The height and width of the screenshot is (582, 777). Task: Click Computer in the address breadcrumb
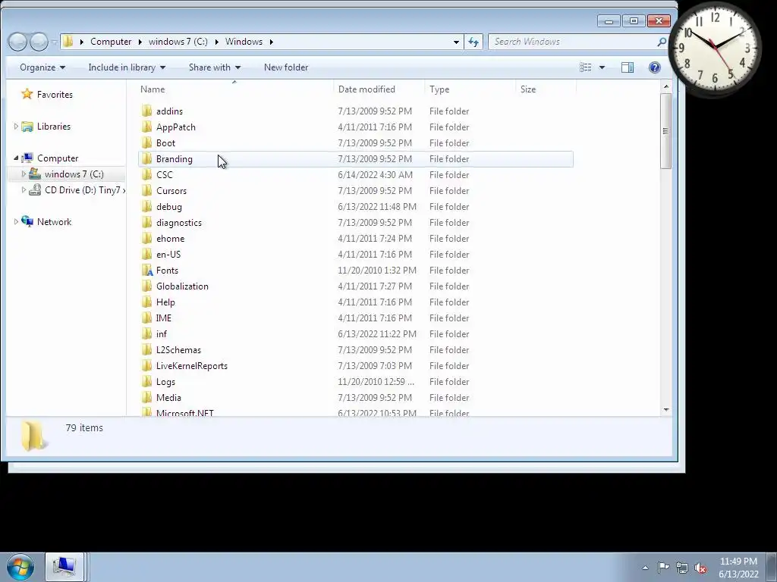[111, 42]
